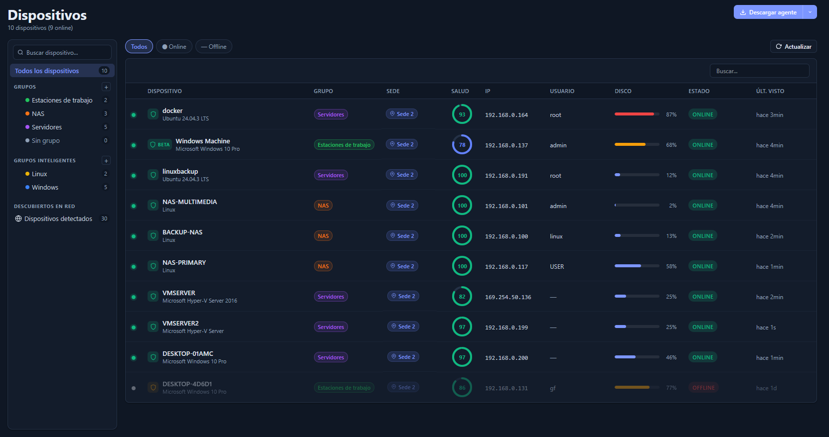Click the shield icon beside docker

pyautogui.click(x=153, y=114)
